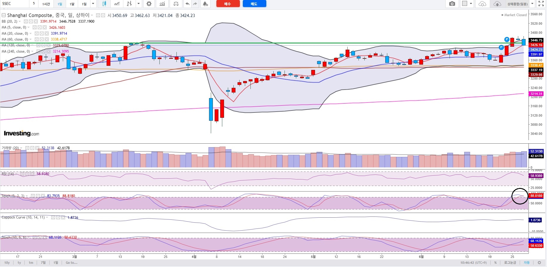Open settings for Coppock Curve indicator
Screen dimensions: 547x267
pos(58,218)
